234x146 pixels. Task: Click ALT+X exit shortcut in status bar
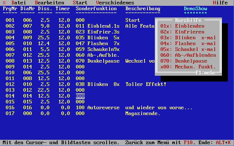(x=223, y=142)
